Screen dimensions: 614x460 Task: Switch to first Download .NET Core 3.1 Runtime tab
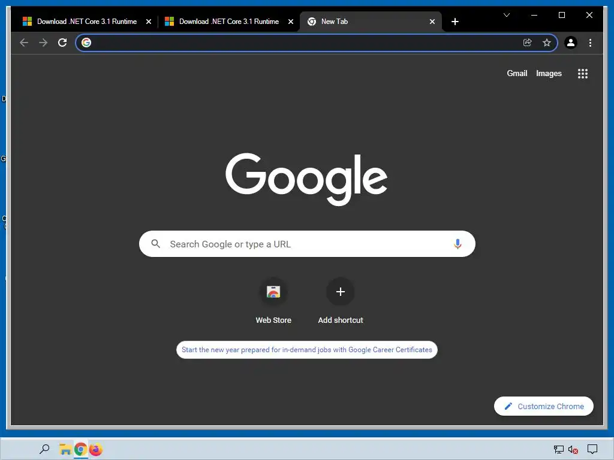point(86,22)
